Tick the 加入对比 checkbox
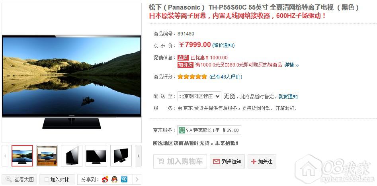The image size is (377, 186). [x=47, y=180]
